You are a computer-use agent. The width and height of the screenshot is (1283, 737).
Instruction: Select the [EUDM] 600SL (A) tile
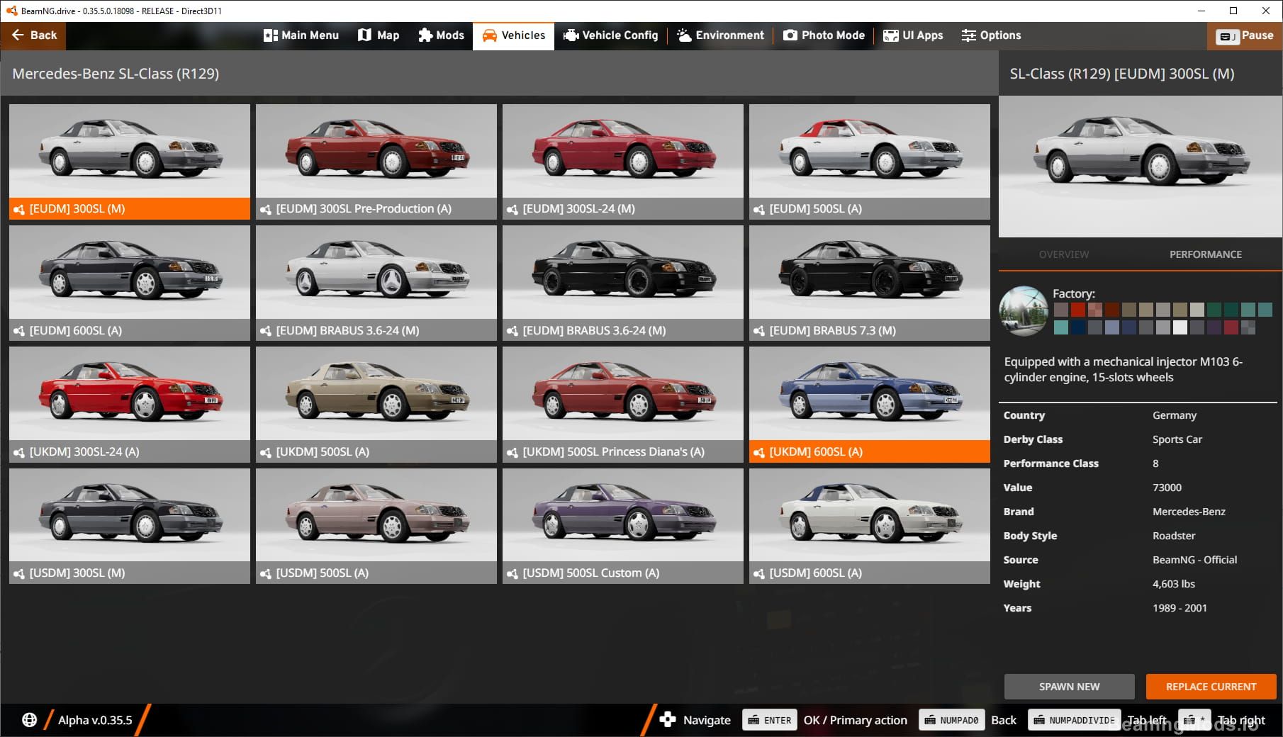[130, 283]
